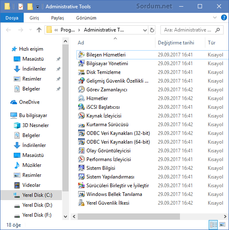Select Performans İzleyicisi icon
This screenshot has height=230, width=229.
pos(81,159)
